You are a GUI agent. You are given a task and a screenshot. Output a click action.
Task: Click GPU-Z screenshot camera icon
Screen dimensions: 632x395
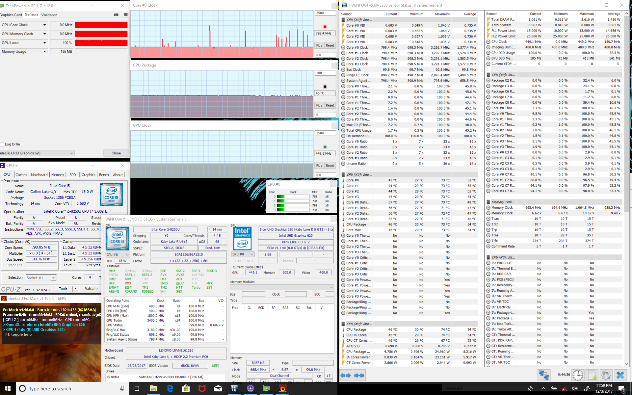[x=116, y=14]
